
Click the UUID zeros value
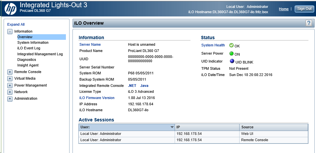(x=151, y=59)
